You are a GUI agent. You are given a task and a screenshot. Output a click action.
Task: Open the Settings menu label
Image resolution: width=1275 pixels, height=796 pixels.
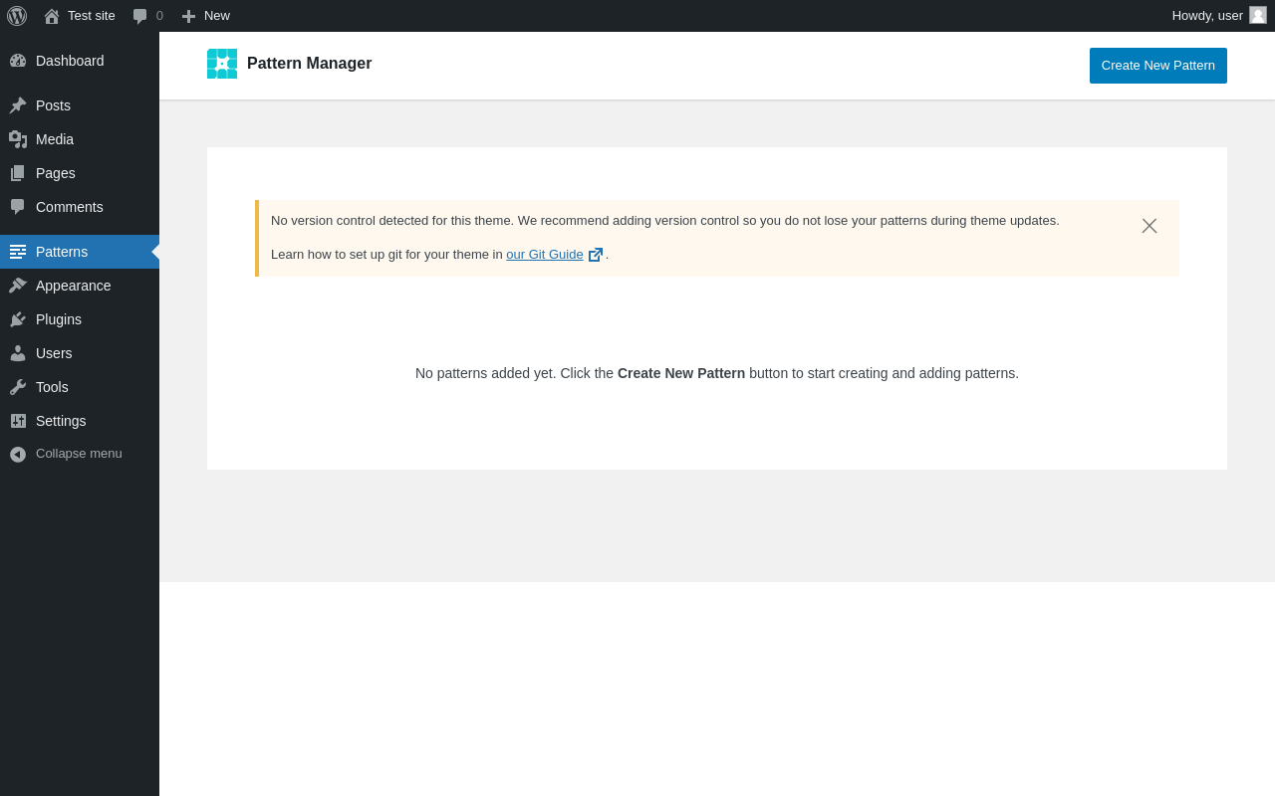61,421
